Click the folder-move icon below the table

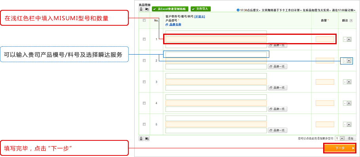(147, 138)
